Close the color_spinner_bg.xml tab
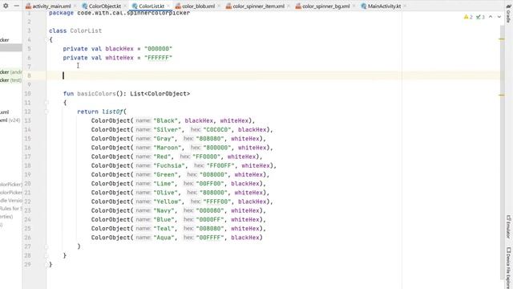Viewport: 513px width, 289px height. [353, 6]
